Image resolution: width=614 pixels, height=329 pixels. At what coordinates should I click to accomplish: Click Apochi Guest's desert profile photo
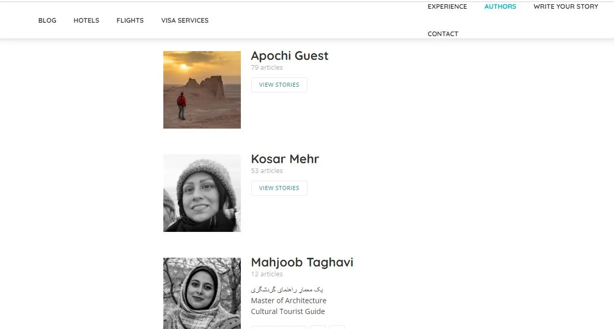[x=202, y=89]
